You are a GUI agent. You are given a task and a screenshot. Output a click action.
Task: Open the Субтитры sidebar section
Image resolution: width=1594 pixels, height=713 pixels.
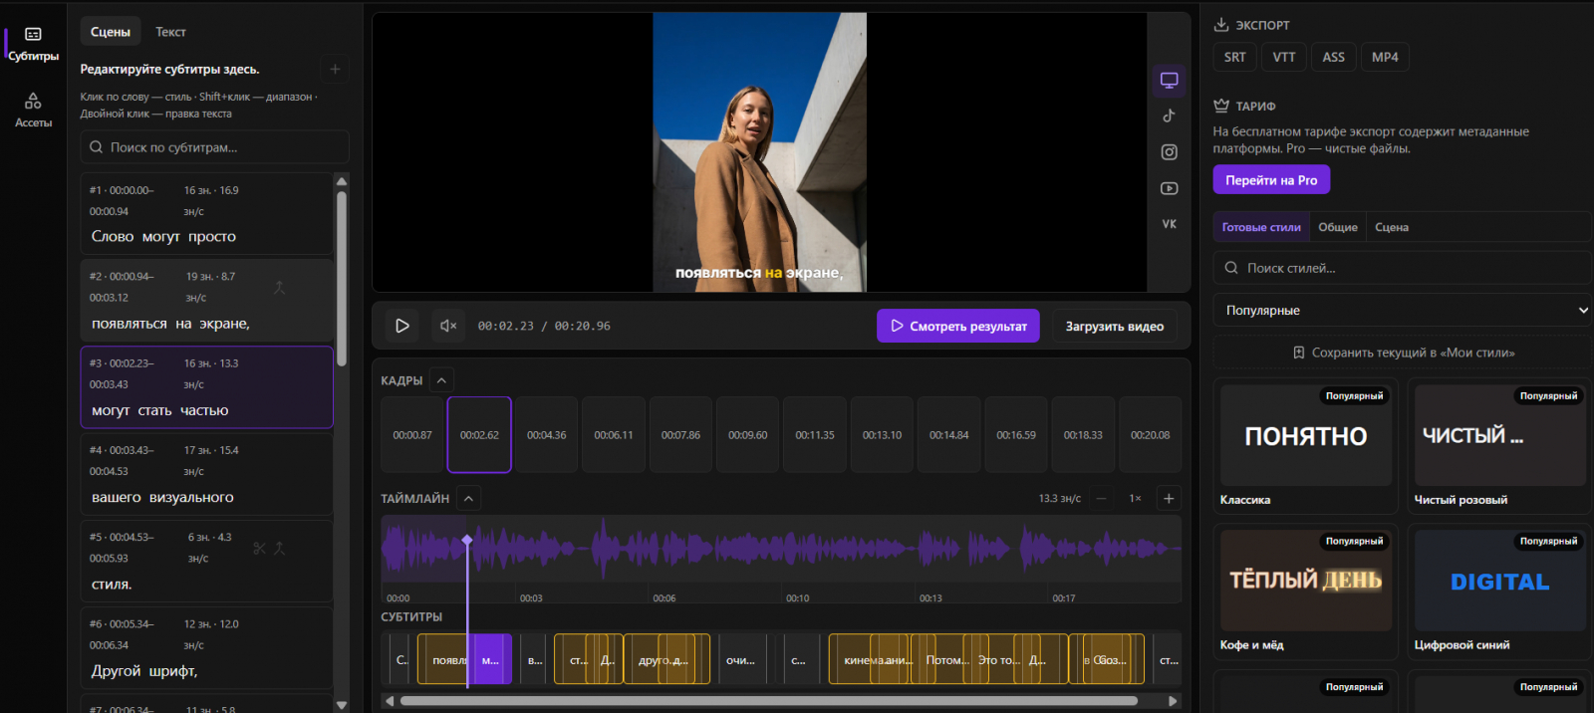coord(33,45)
